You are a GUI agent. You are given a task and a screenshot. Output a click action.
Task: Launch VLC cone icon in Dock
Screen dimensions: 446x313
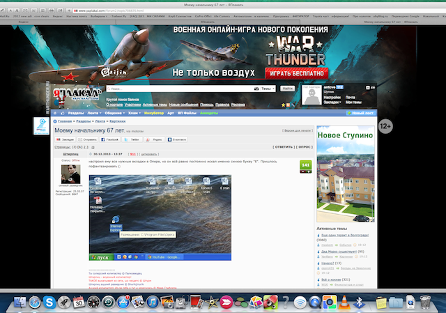coord(344,302)
